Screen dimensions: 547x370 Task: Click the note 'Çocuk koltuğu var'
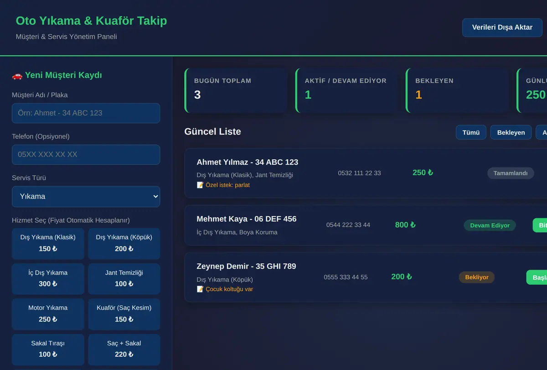tap(225, 289)
